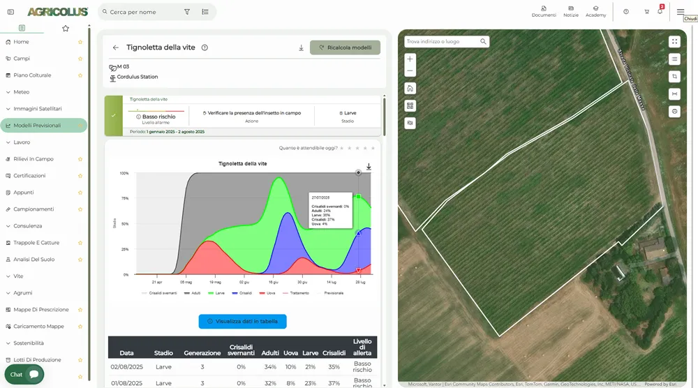Switch to the favorites star tab
Viewport: 698px width, 388px height.
pos(66,29)
